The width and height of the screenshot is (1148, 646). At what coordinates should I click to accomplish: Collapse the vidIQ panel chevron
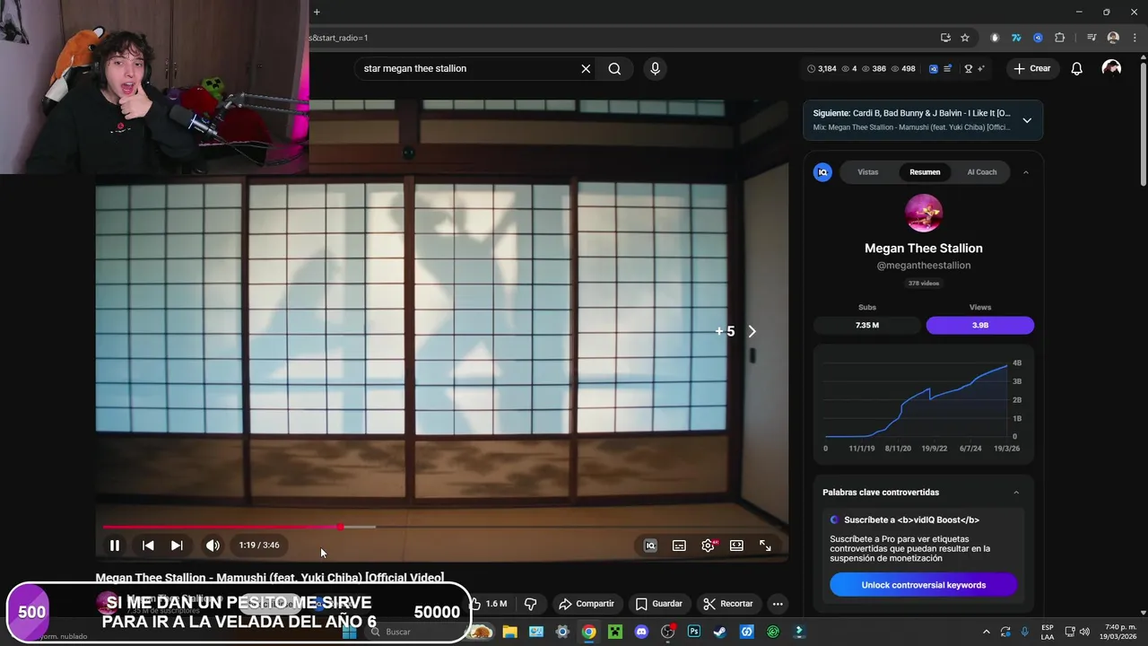1025,172
